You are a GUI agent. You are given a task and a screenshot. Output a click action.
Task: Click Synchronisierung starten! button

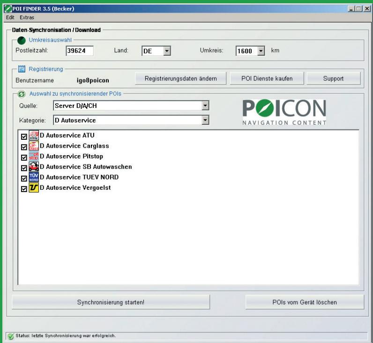click(x=111, y=302)
